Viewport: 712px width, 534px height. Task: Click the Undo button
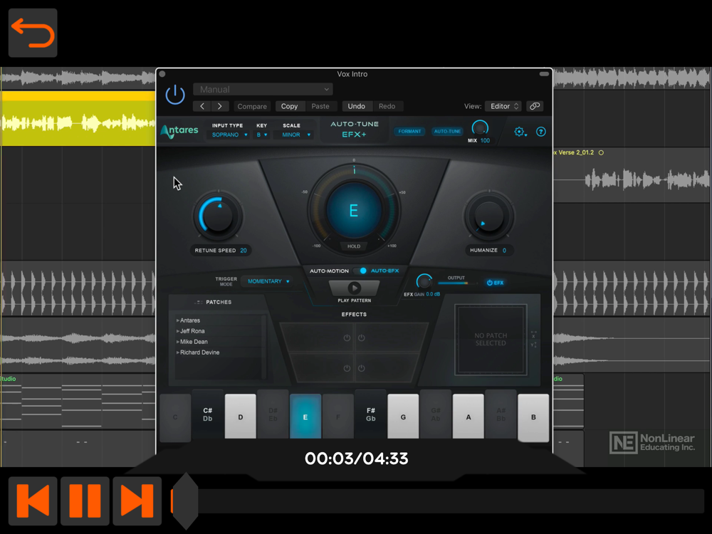pos(357,106)
